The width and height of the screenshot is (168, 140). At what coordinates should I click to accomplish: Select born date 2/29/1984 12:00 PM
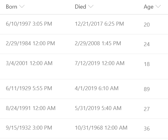point(30,43)
